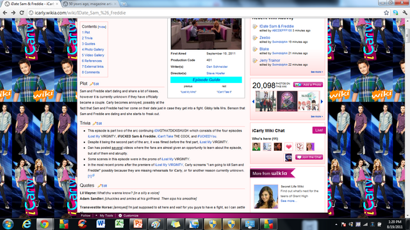The image size is (410, 230).
Task: Switch to iDate Sam & Freddie tab
Action: (x=31, y=4)
